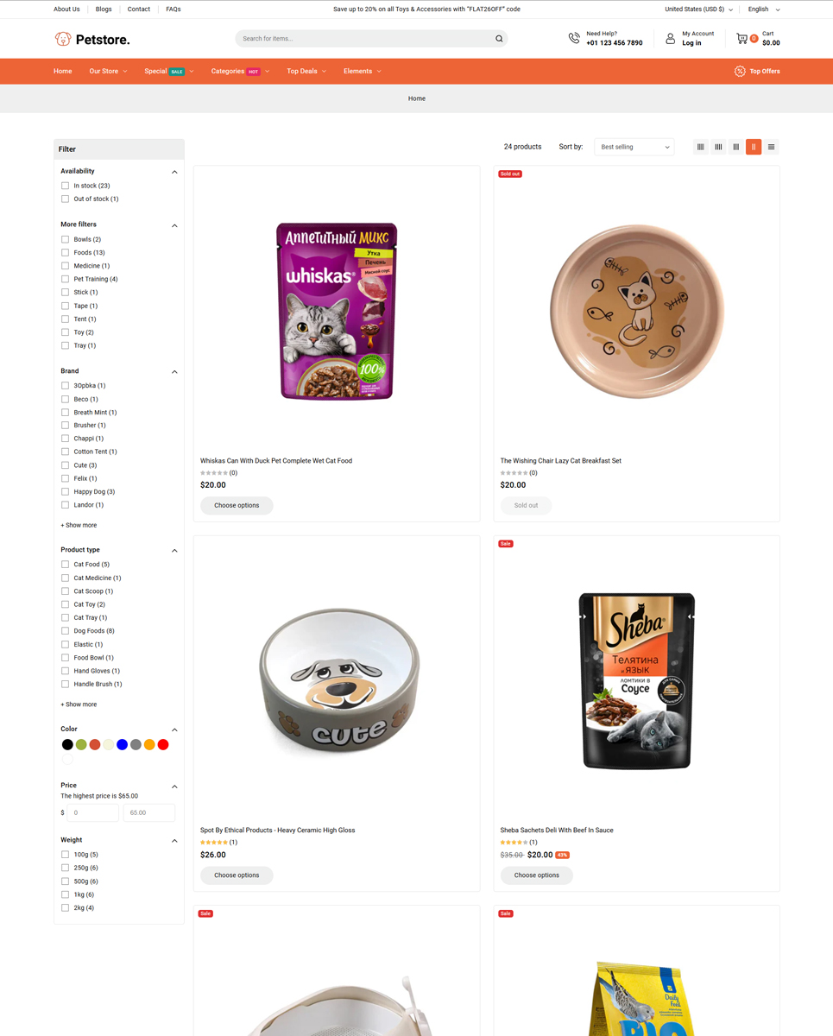
Task: Open the Our Store menu
Action: click(x=108, y=71)
